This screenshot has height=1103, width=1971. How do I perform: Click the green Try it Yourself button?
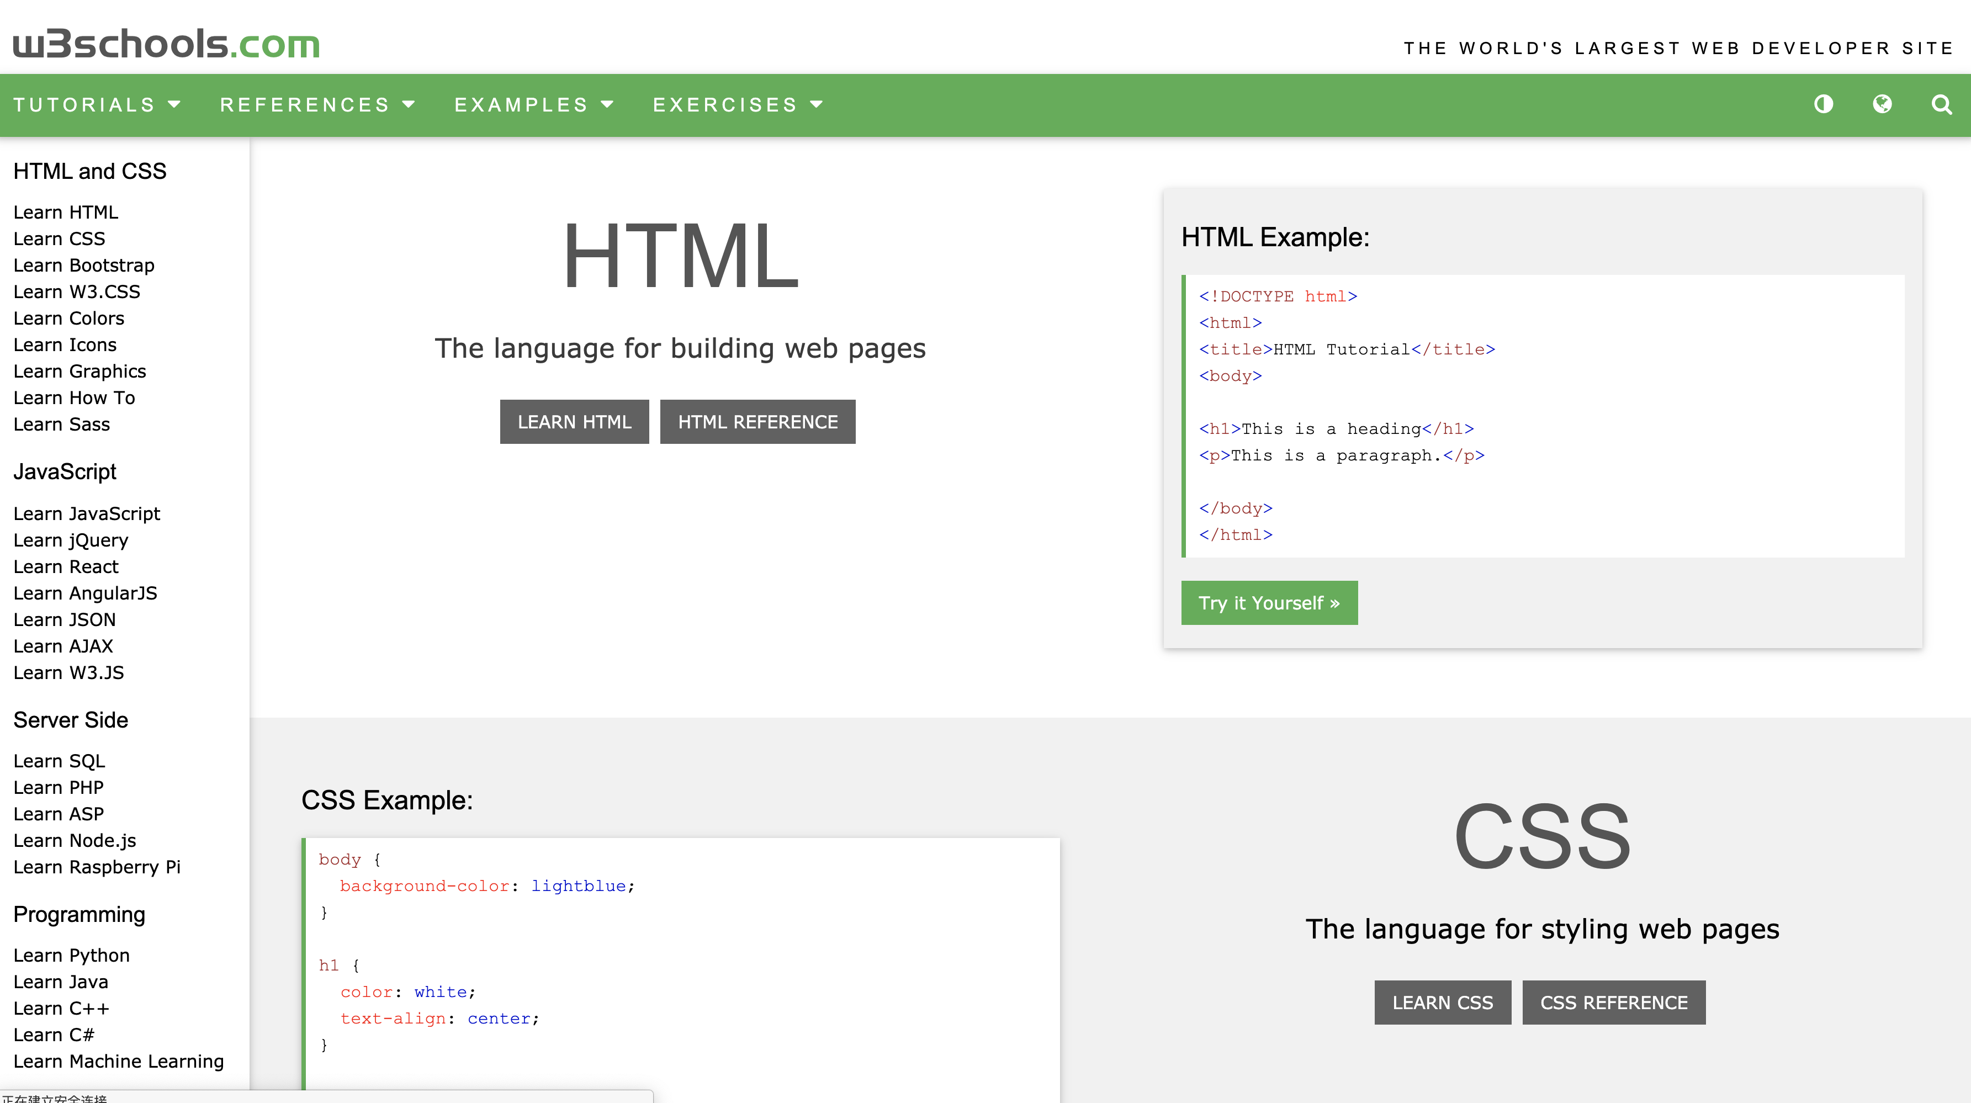tap(1269, 603)
